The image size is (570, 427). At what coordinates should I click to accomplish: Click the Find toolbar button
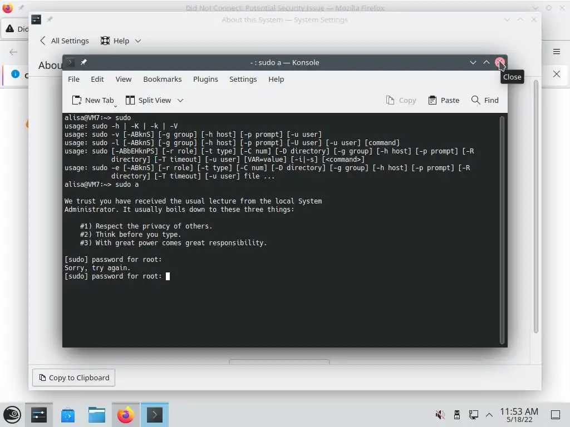pyautogui.click(x=485, y=100)
